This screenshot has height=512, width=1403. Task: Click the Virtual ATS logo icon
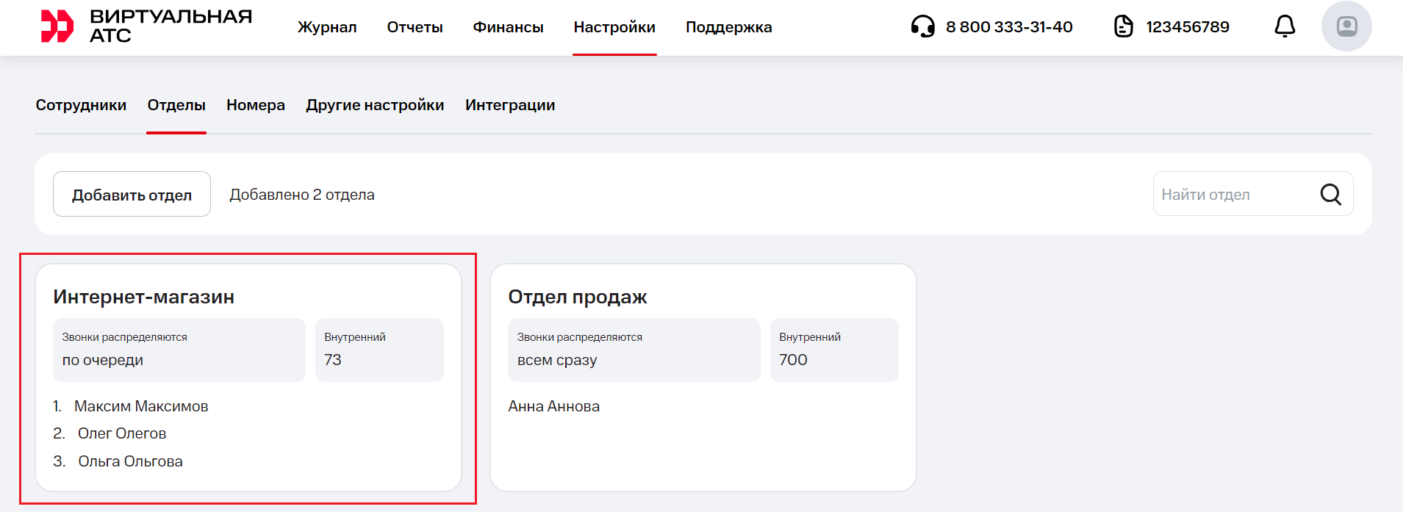pyautogui.click(x=57, y=26)
